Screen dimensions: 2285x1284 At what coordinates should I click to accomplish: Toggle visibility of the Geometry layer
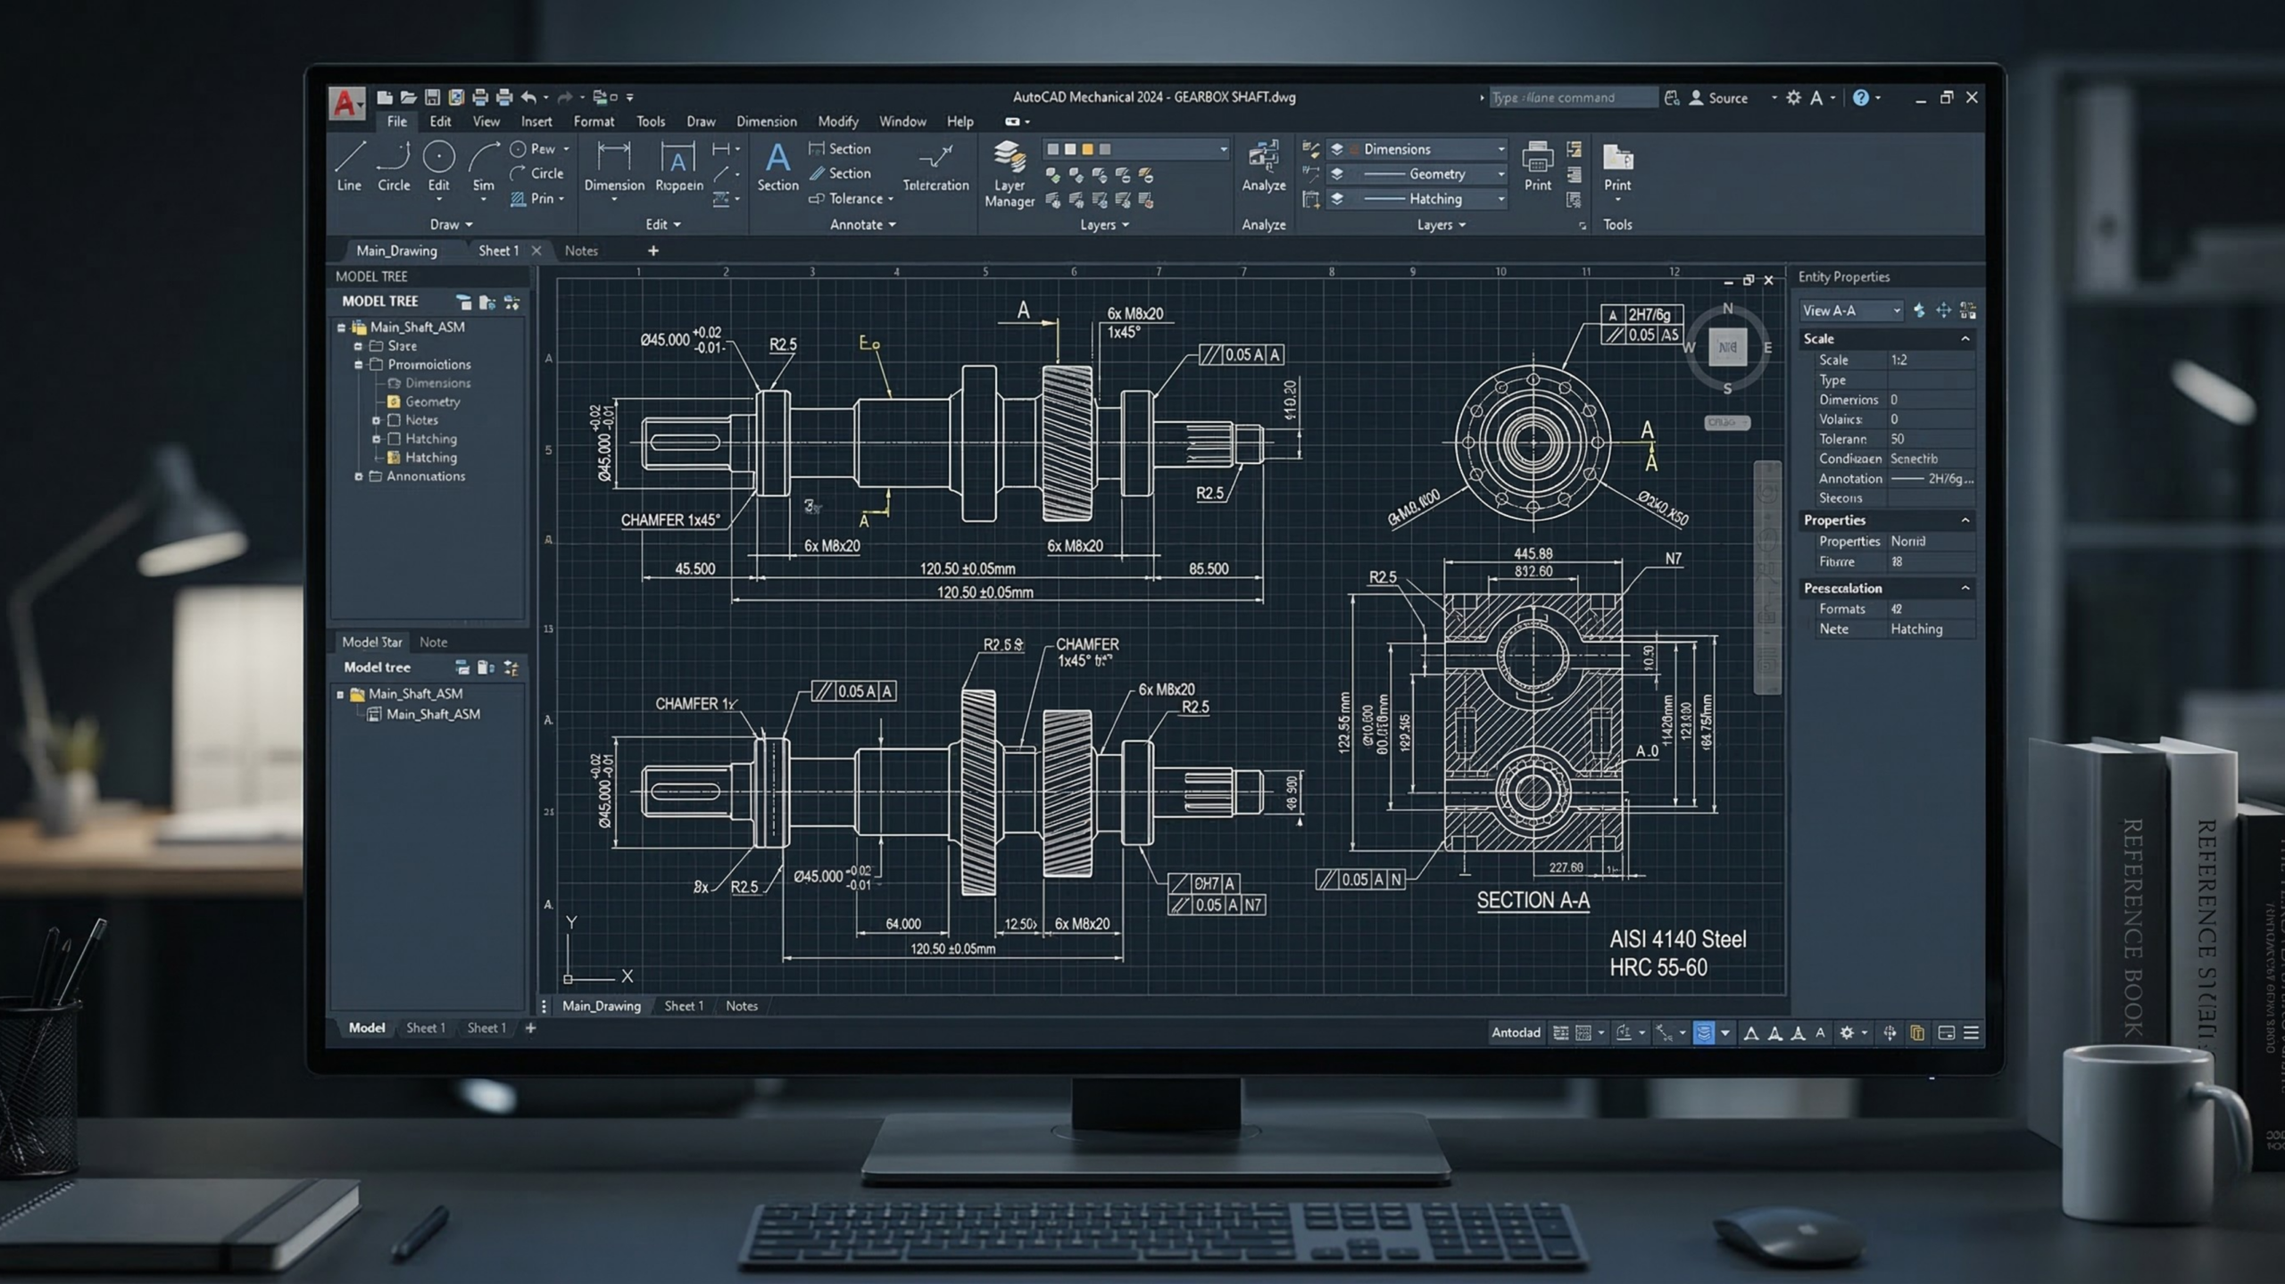1336,174
